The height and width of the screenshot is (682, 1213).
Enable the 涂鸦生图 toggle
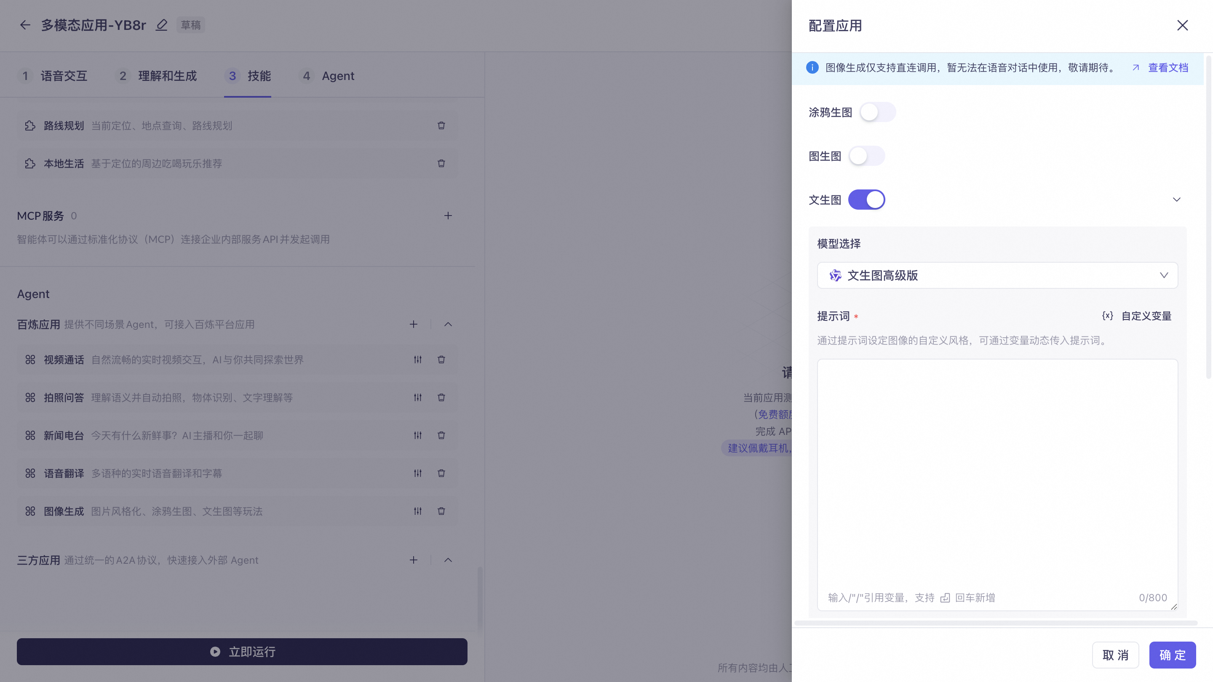(x=878, y=112)
